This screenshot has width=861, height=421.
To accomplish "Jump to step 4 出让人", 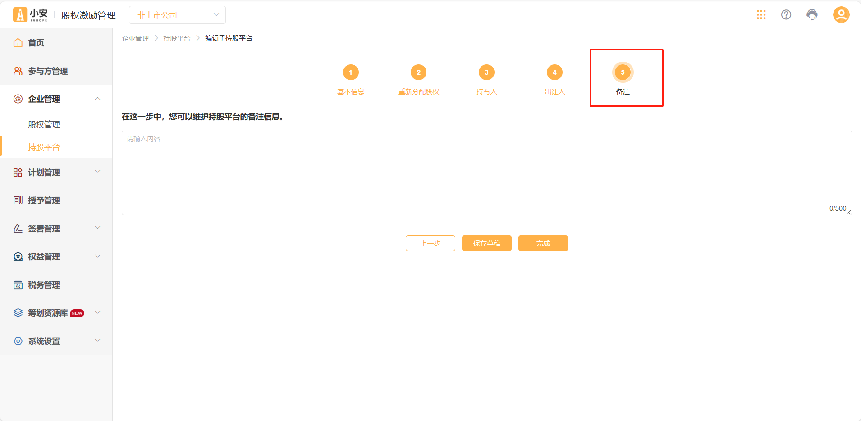I will click(554, 72).
